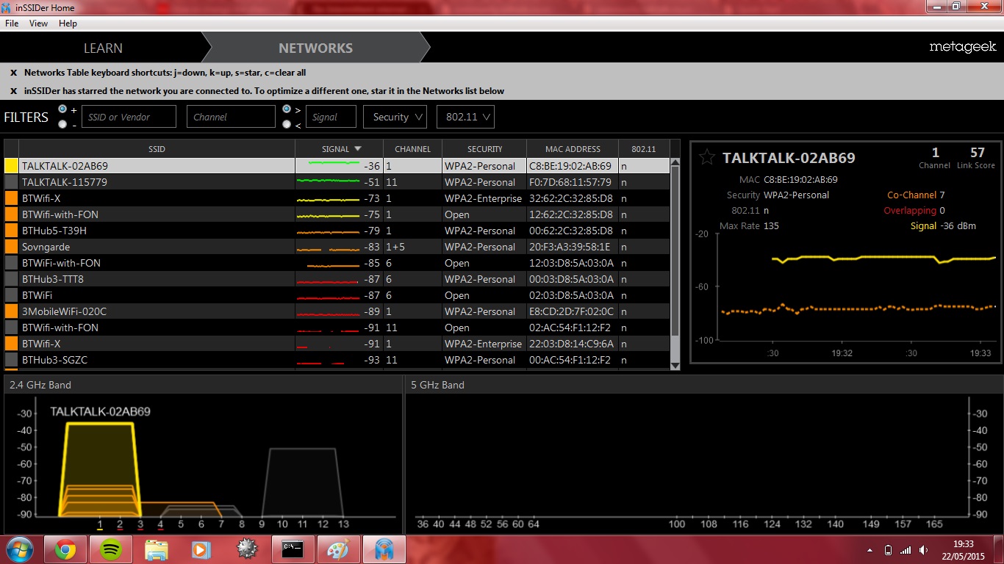
Task: Sort by the SSID column header
Action: point(157,148)
